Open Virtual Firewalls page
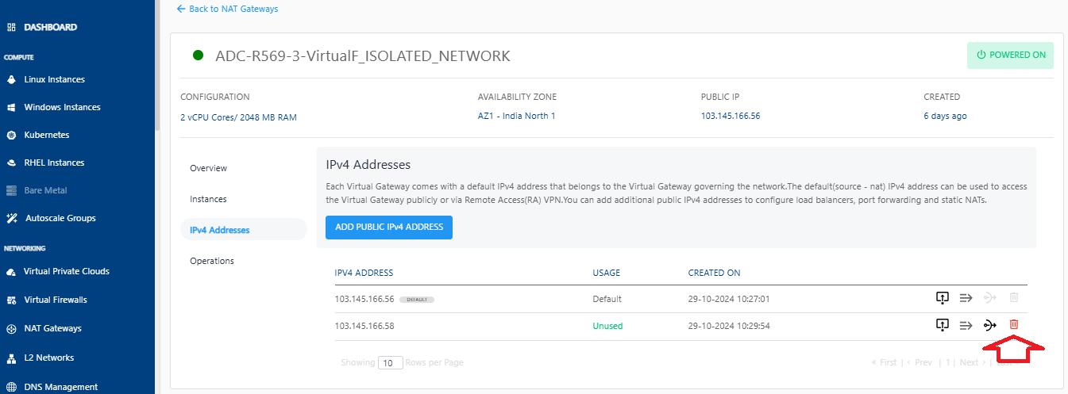The image size is (1068, 394). click(x=56, y=300)
